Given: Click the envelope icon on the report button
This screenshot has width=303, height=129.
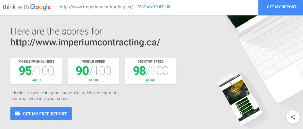Looking at the screenshot, I should pos(18,114).
